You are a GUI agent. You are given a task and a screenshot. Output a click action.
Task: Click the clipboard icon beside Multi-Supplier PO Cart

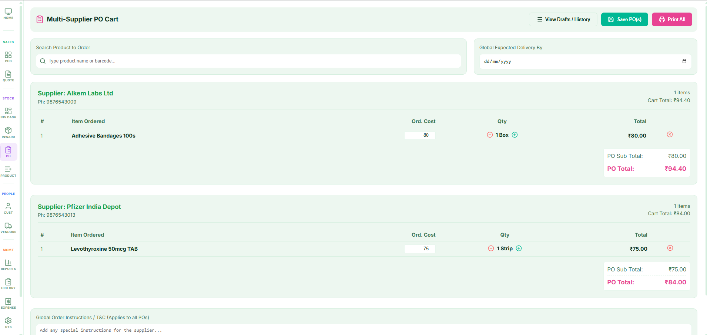40,19
